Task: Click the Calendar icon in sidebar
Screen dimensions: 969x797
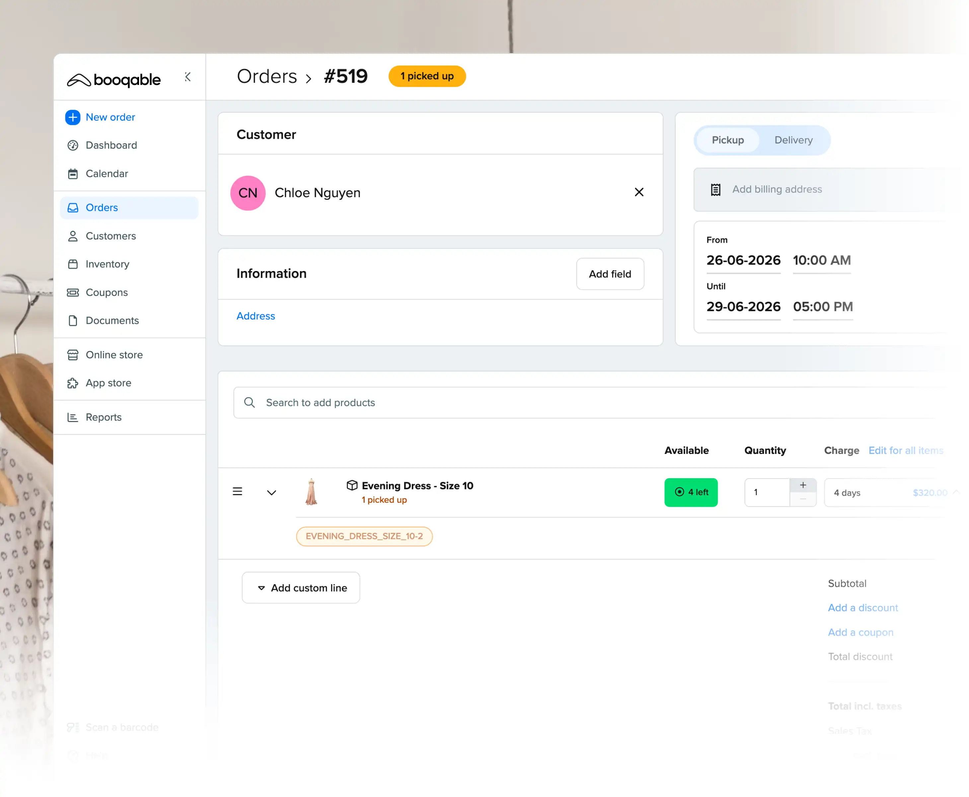Action: pyautogui.click(x=72, y=174)
